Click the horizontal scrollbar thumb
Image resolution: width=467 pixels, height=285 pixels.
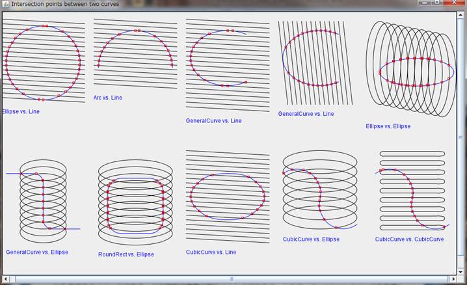point(232,279)
